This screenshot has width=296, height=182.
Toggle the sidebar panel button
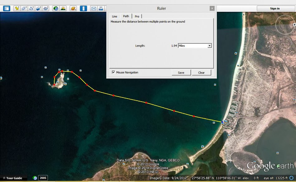pos(7,8)
